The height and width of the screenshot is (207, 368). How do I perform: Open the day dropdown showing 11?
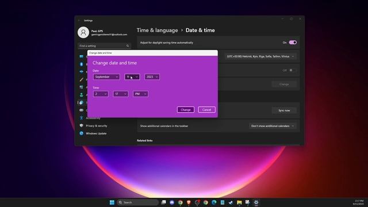[132, 76]
